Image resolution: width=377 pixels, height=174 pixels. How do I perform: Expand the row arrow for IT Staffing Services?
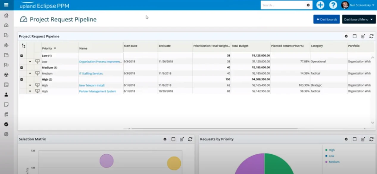pyautogui.click(x=30, y=73)
